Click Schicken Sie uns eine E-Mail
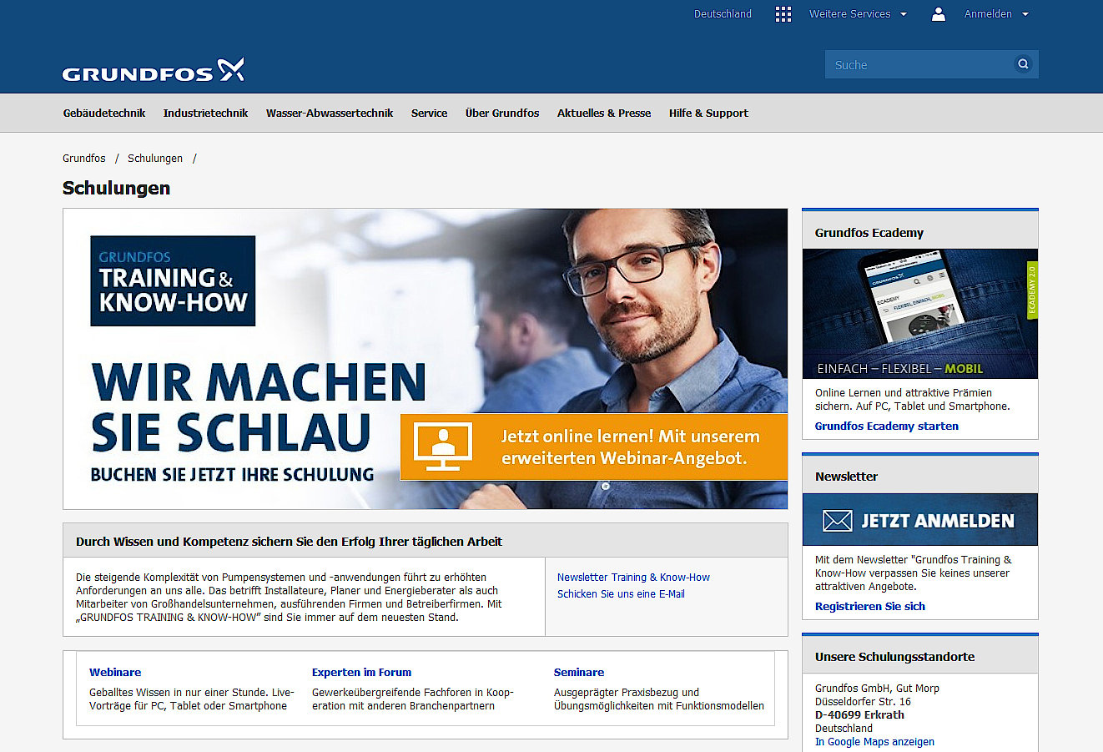 click(621, 593)
